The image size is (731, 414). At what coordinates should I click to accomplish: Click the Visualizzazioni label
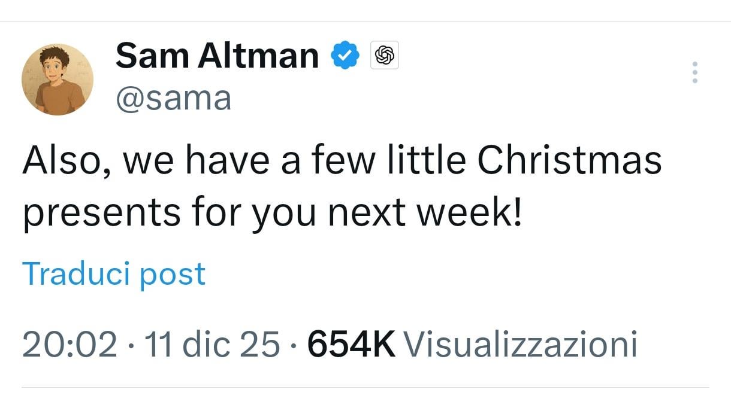coord(520,345)
